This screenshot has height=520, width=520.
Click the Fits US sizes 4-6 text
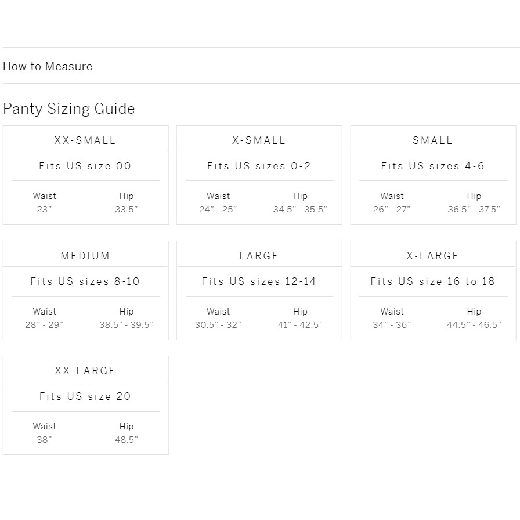click(433, 166)
